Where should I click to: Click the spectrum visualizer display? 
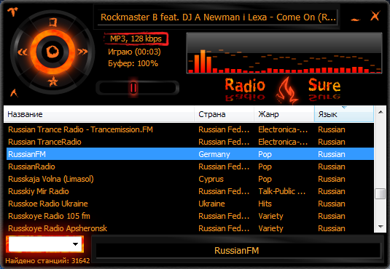point(284,53)
